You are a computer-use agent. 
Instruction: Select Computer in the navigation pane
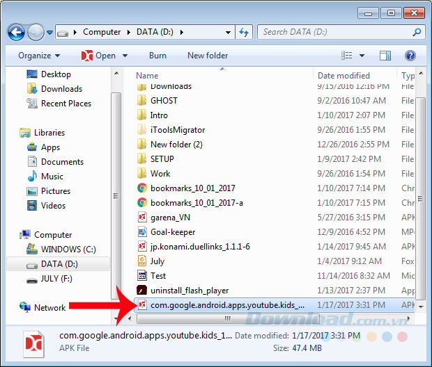[46, 235]
